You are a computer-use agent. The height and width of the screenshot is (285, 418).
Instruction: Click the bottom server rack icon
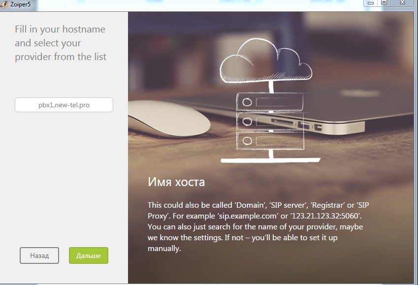pyautogui.click(x=270, y=140)
